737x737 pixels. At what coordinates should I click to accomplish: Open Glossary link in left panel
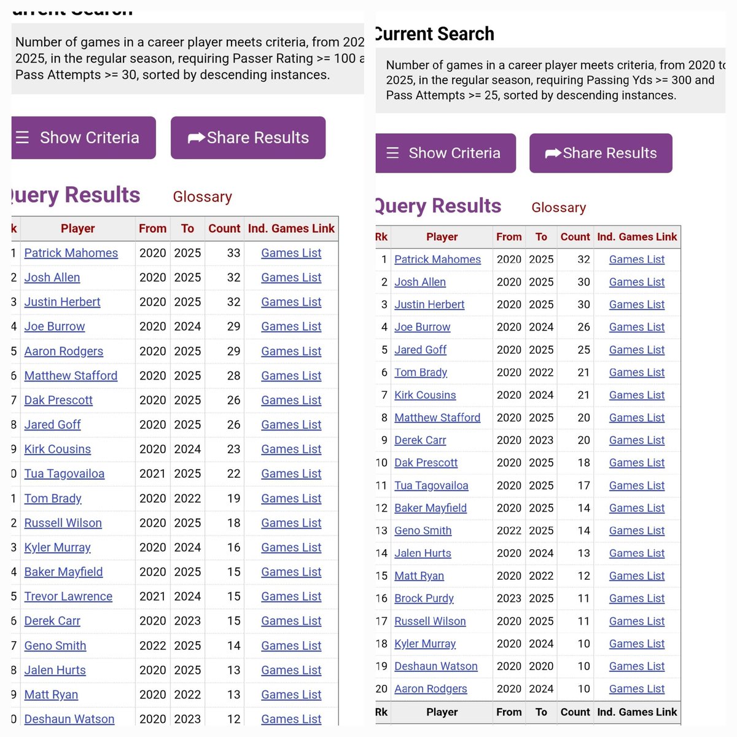click(203, 197)
